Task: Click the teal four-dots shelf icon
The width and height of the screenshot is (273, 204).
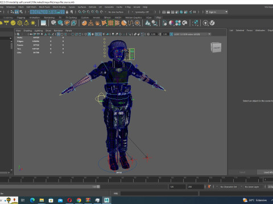Action: click(178, 23)
